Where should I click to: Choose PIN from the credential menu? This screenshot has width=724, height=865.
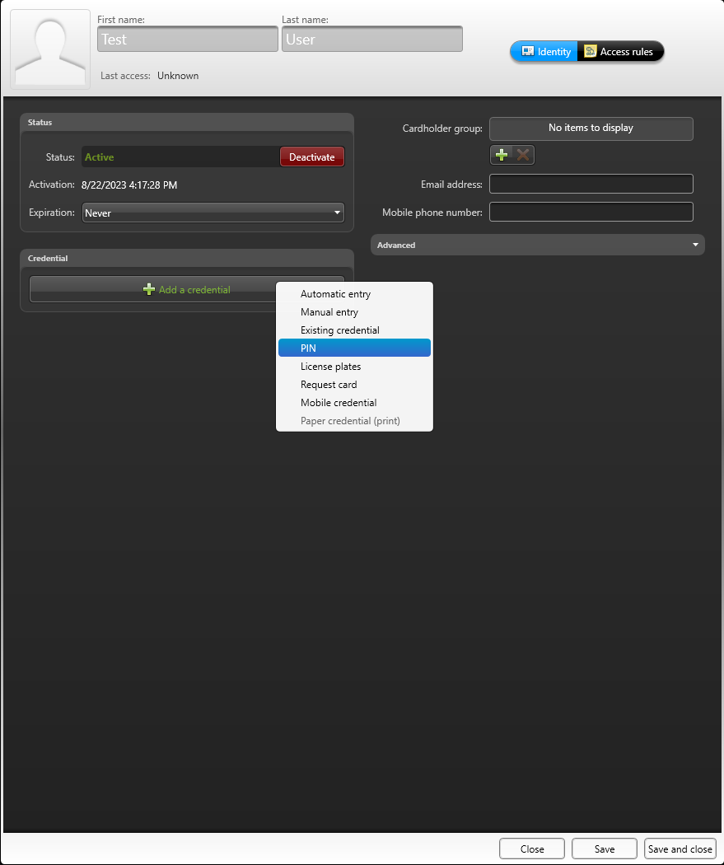tap(309, 348)
